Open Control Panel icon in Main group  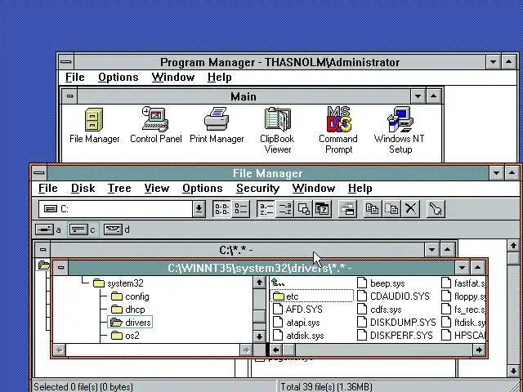coord(156,126)
